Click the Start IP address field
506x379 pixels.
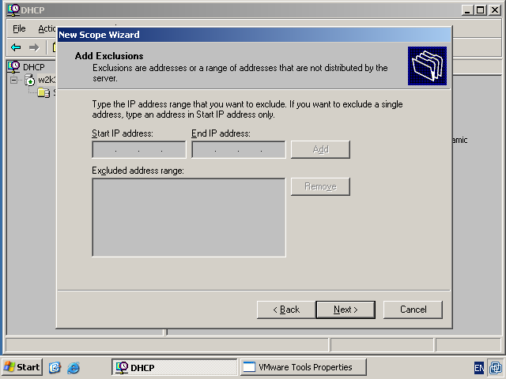point(138,149)
